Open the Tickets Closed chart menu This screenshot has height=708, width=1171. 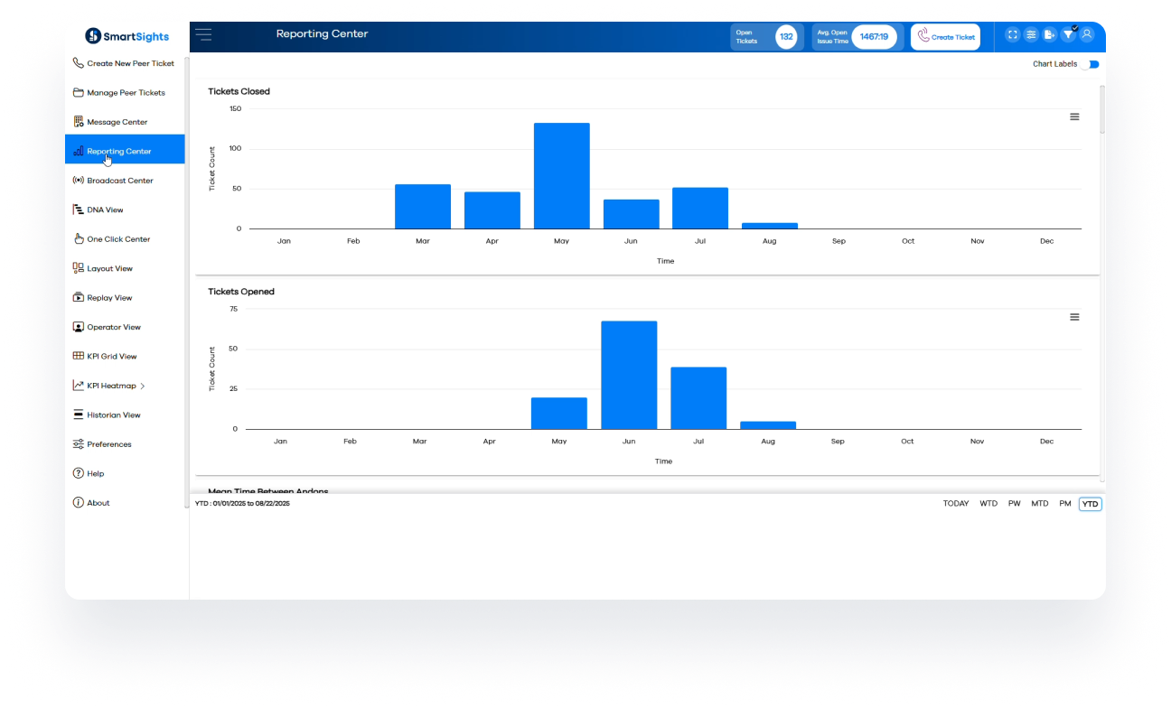click(x=1074, y=116)
